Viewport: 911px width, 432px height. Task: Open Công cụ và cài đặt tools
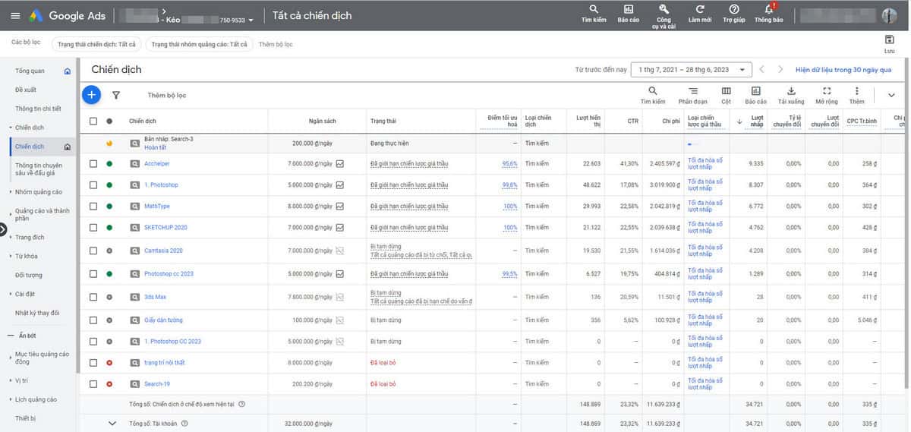[664, 16]
